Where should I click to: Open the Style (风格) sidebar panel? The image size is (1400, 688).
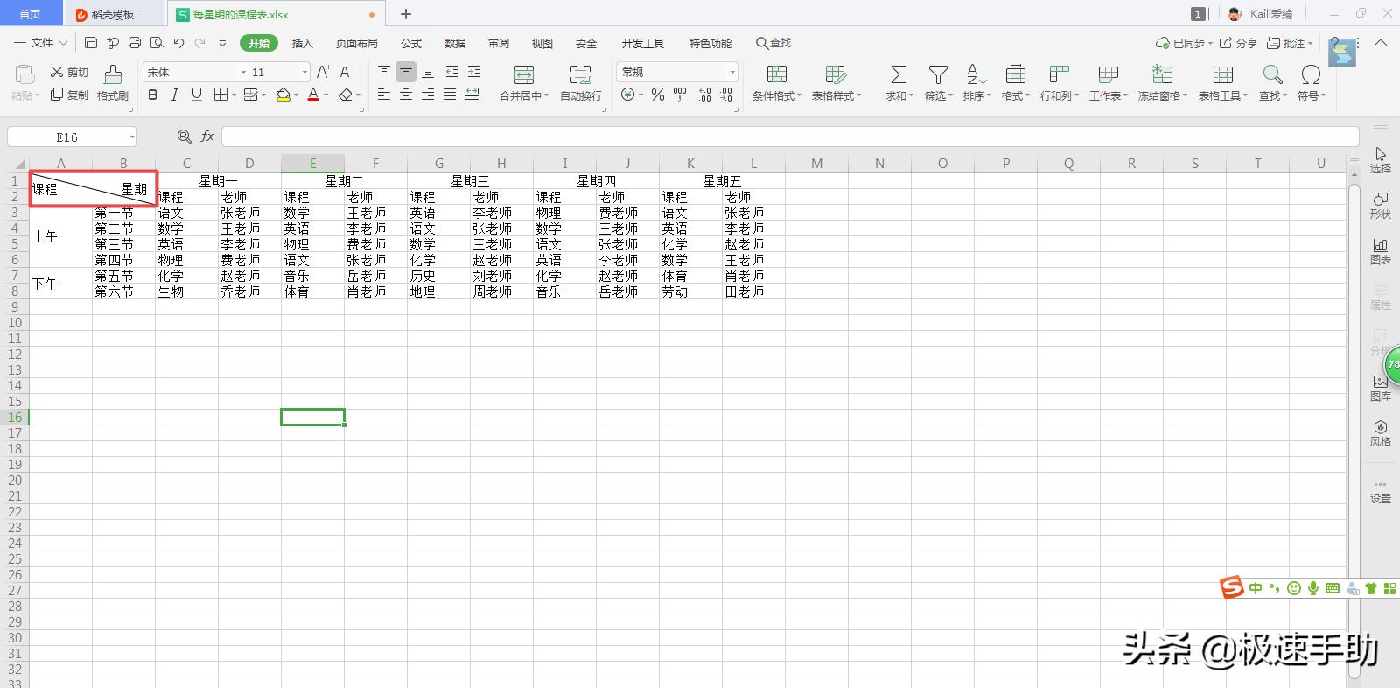pos(1381,433)
